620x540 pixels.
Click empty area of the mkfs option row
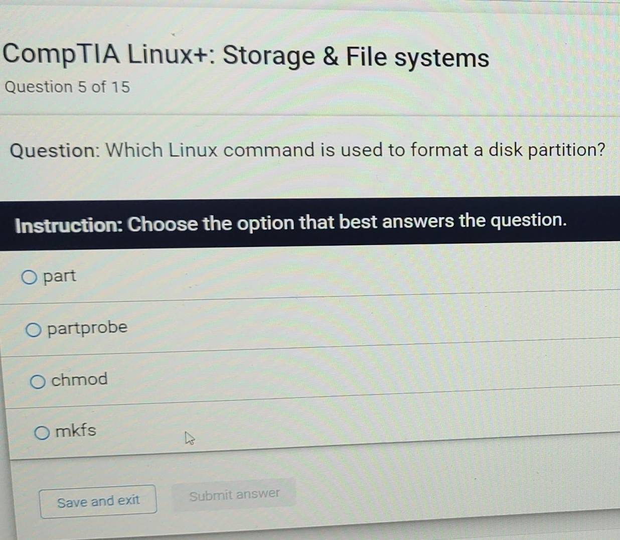pos(351,432)
